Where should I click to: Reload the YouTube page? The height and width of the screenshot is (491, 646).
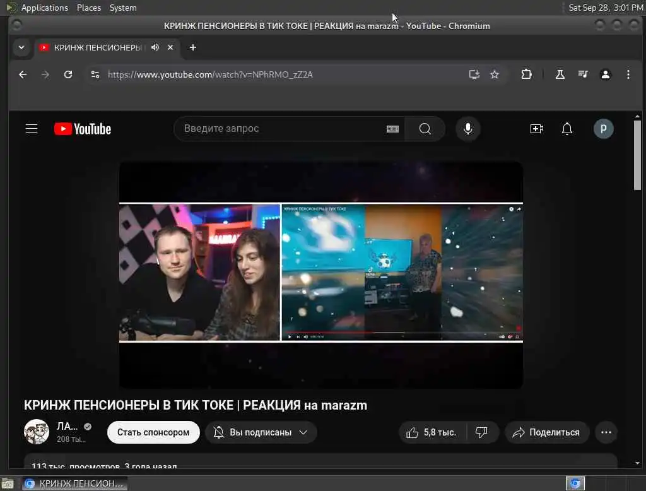[68, 74]
